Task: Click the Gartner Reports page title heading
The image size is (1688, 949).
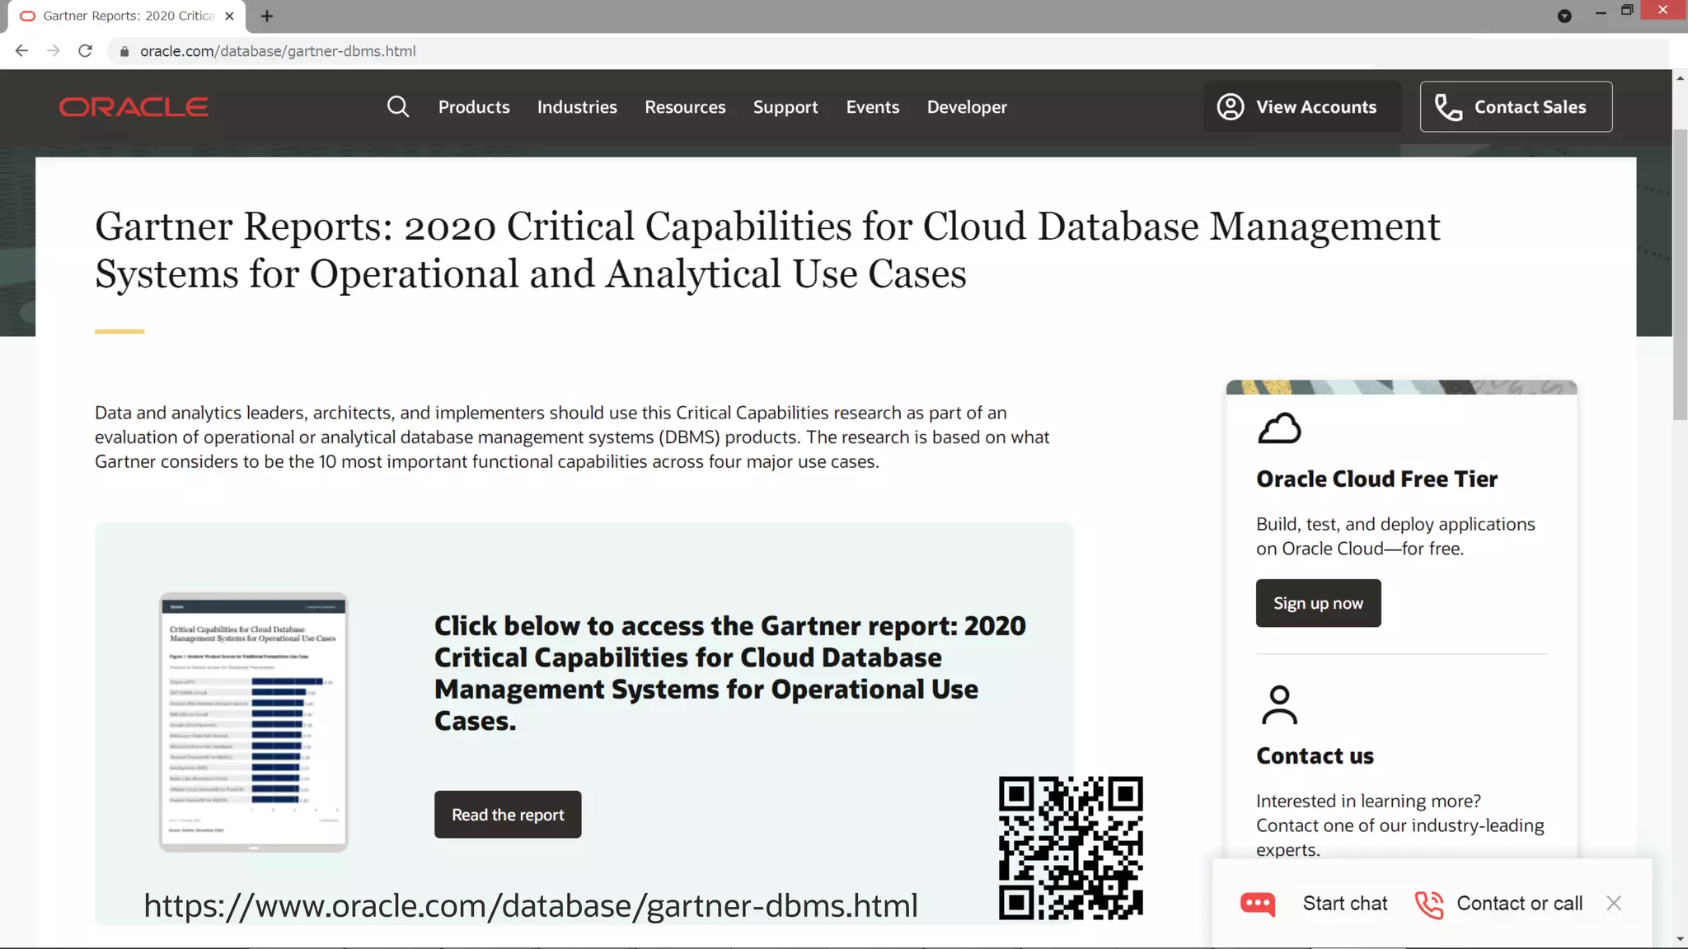Action: [x=767, y=250]
